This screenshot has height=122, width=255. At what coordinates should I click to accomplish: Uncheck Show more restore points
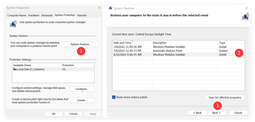(x=114, y=97)
